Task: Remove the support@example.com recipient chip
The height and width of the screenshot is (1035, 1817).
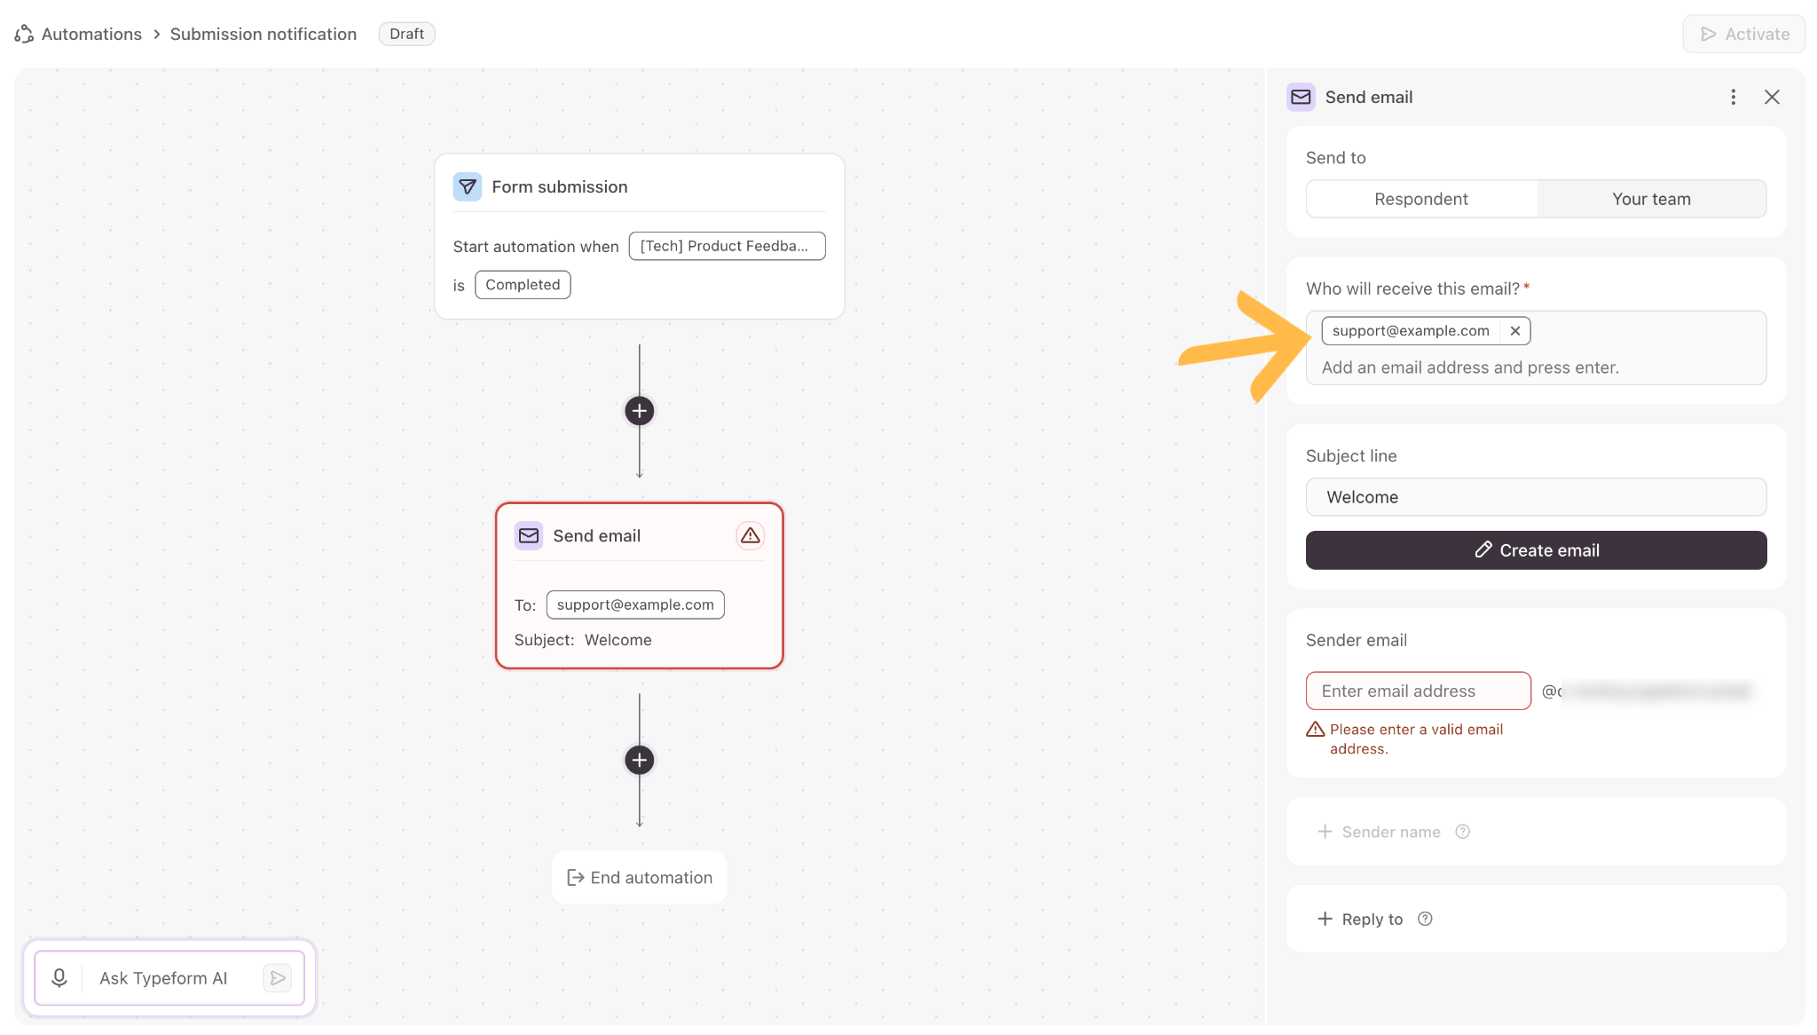Action: tap(1515, 331)
